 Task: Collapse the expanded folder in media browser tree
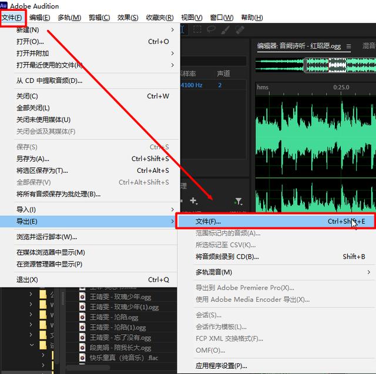tap(32, 345)
